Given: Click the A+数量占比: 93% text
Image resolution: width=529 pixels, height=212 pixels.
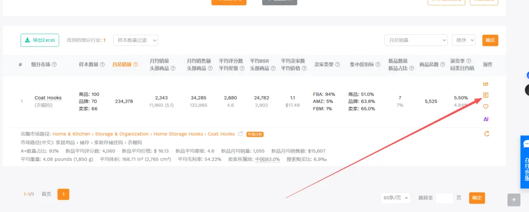Looking at the screenshot, I should coord(40,151).
